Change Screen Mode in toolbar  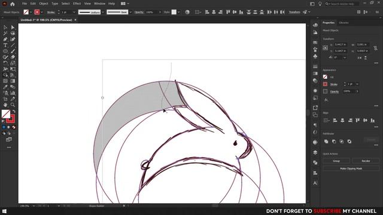tap(9, 139)
